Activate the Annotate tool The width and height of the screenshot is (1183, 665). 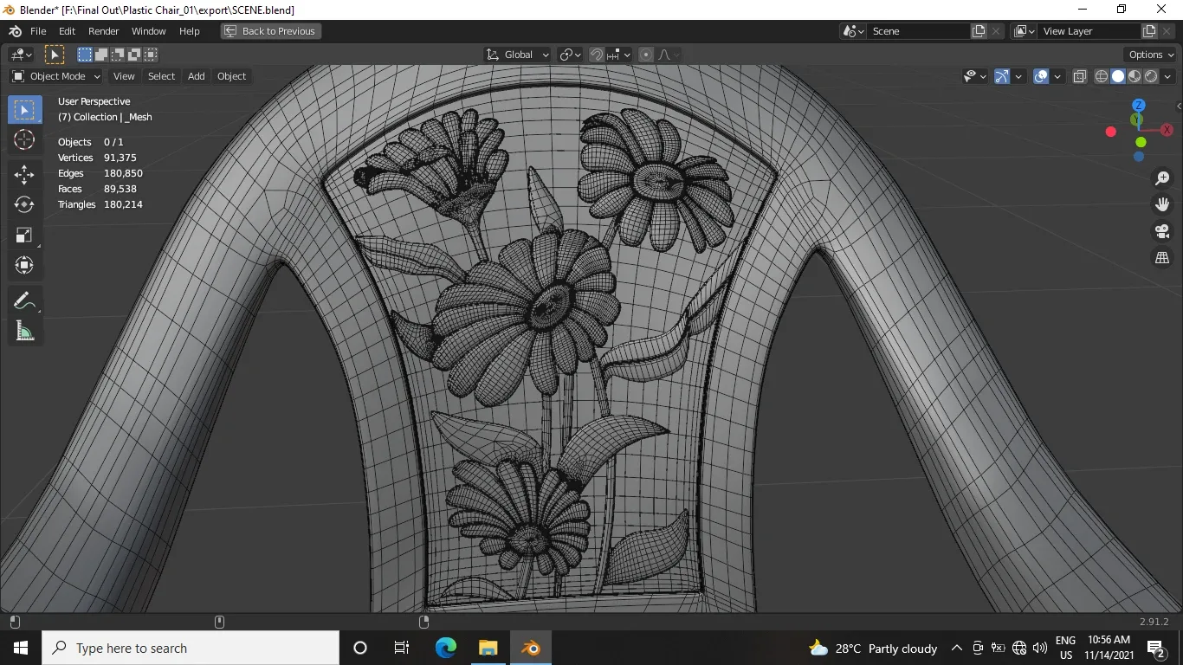[x=24, y=300]
